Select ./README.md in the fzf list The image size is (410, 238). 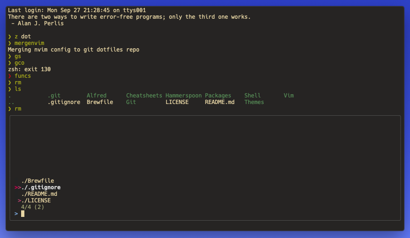click(x=39, y=194)
